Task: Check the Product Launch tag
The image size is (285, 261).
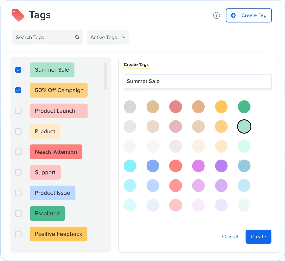Action: pyautogui.click(x=18, y=111)
